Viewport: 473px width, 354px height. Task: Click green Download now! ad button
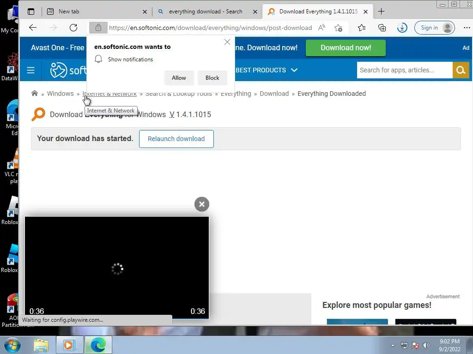point(346,48)
